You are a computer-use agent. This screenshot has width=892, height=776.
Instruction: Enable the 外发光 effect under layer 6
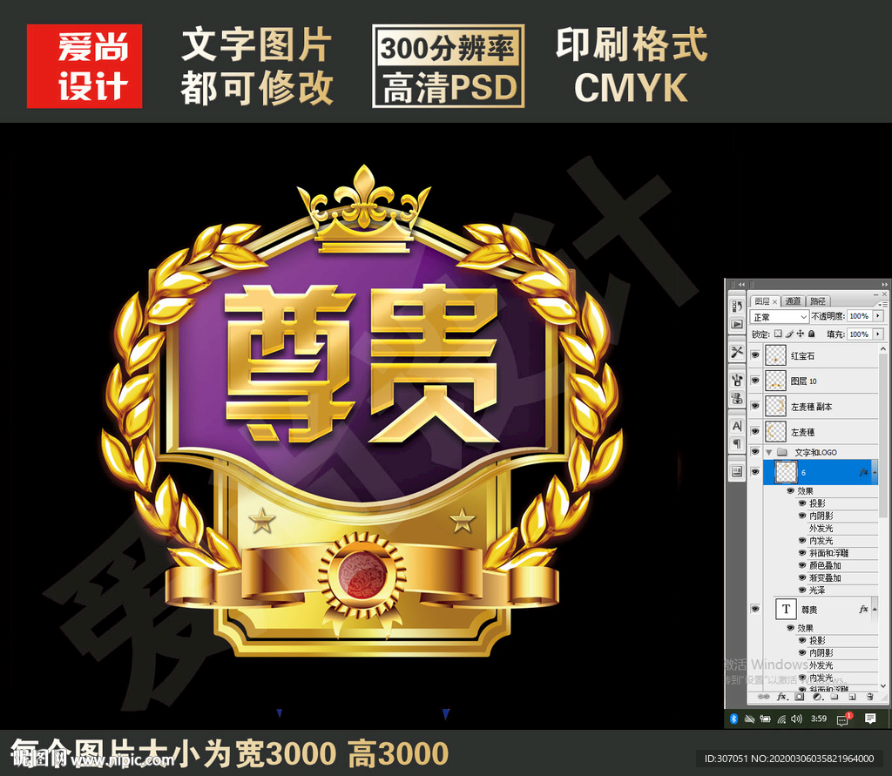tap(801, 530)
